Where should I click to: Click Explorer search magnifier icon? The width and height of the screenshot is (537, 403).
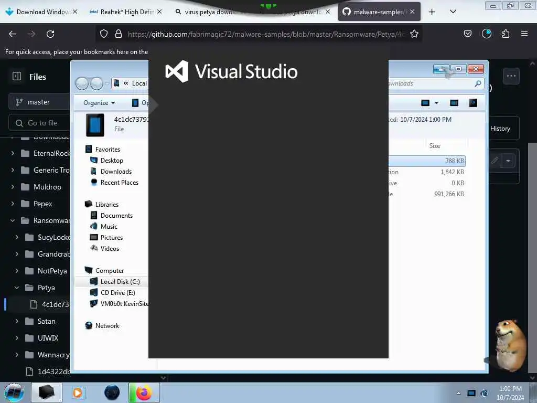pyautogui.click(x=478, y=83)
